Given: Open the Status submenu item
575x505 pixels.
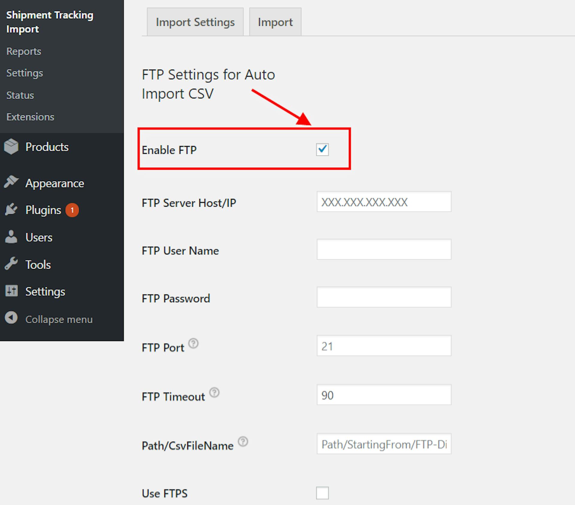Looking at the screenshot, I should click(x=20, y=95).
